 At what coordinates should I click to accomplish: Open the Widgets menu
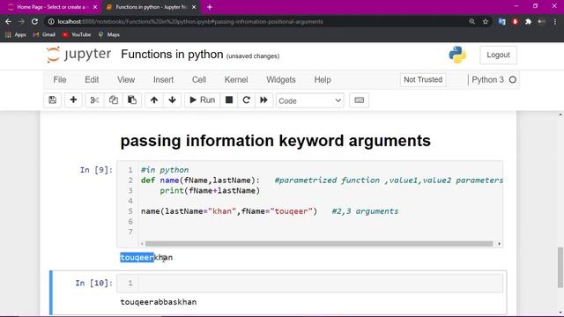(x=281, y=80)
